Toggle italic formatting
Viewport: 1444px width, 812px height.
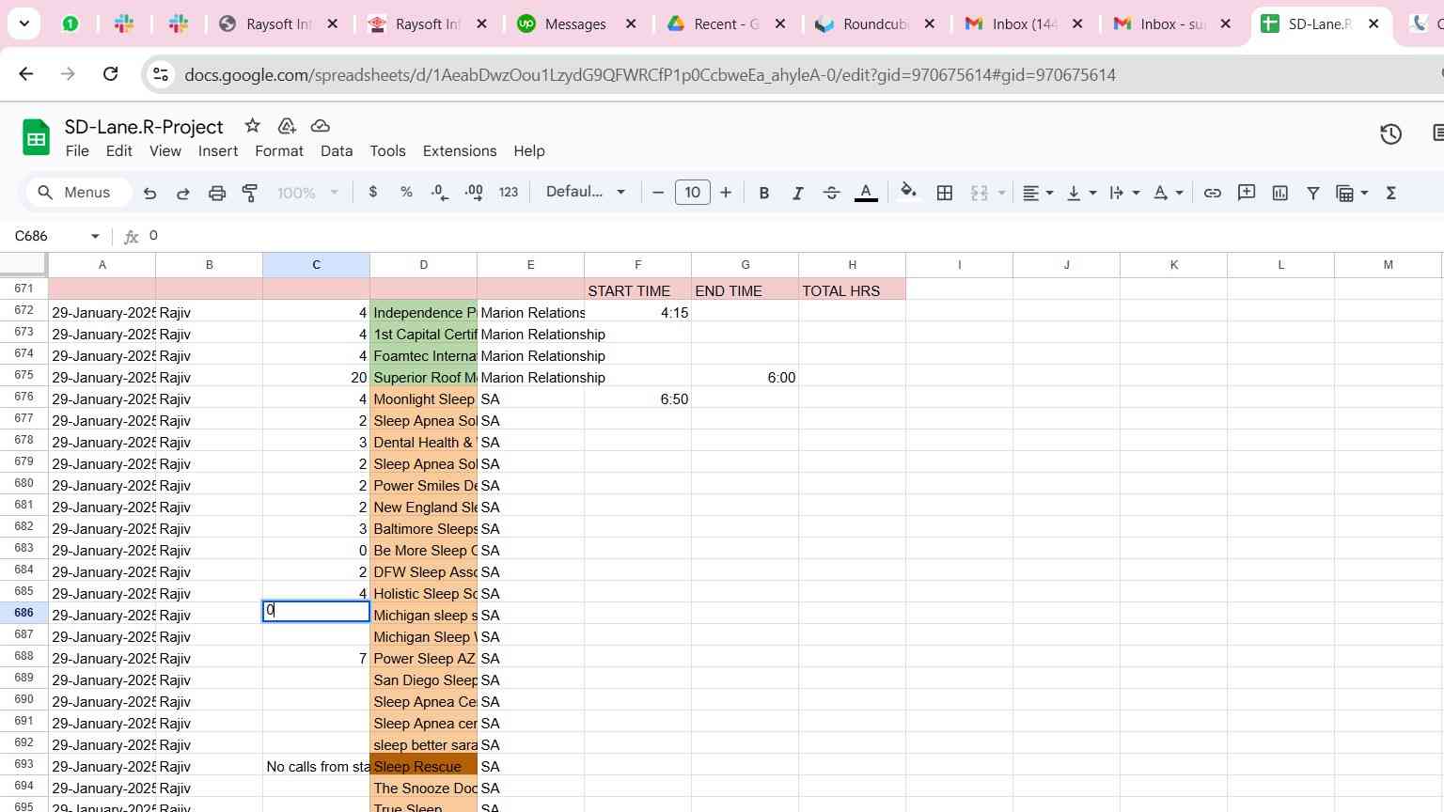[797, 193]
